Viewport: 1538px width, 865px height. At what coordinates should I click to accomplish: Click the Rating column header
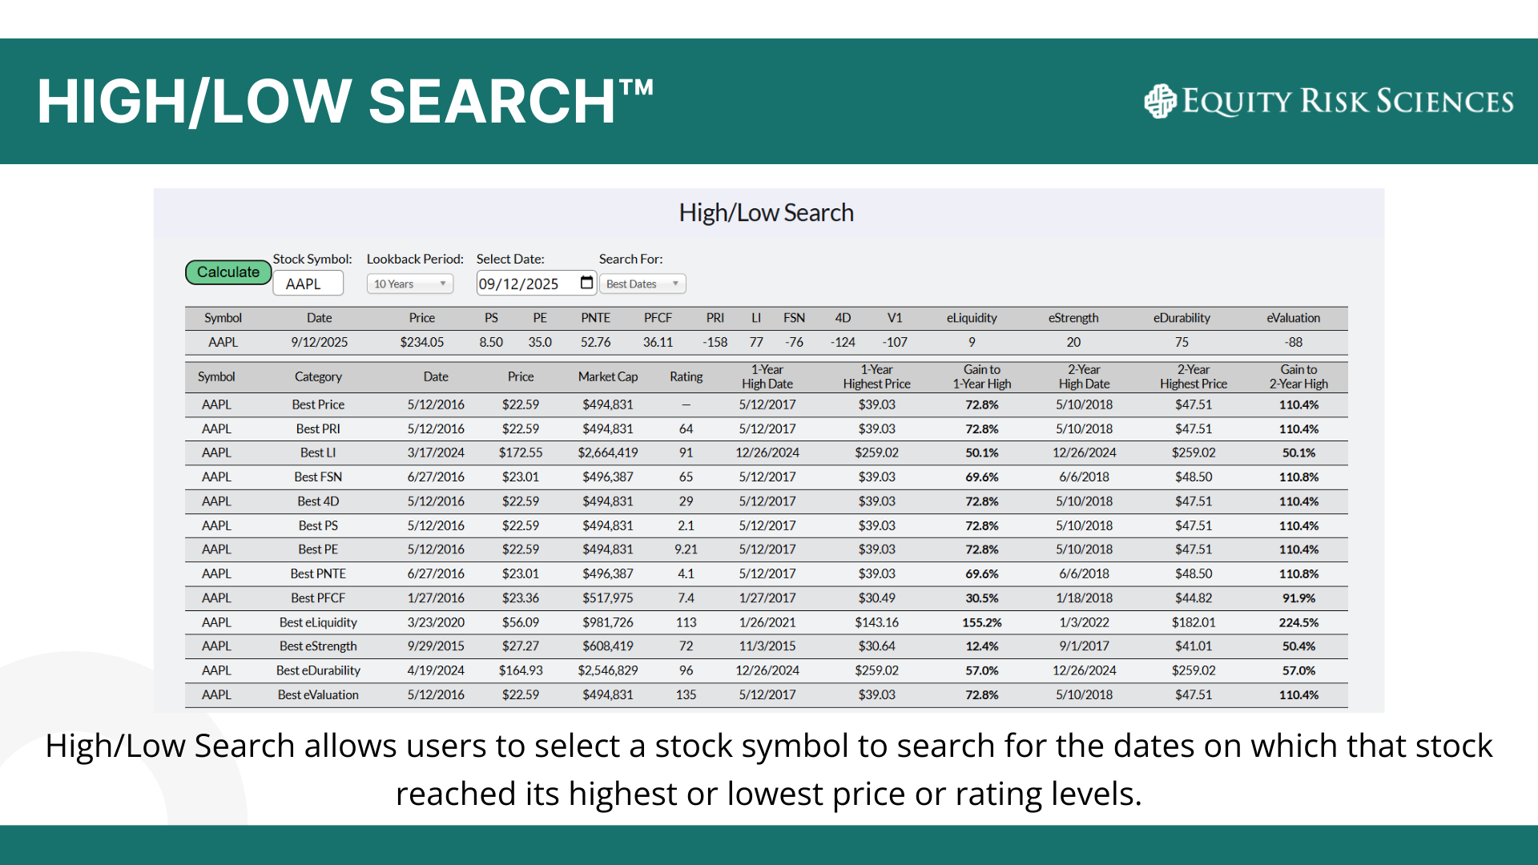tap(686, 376)
